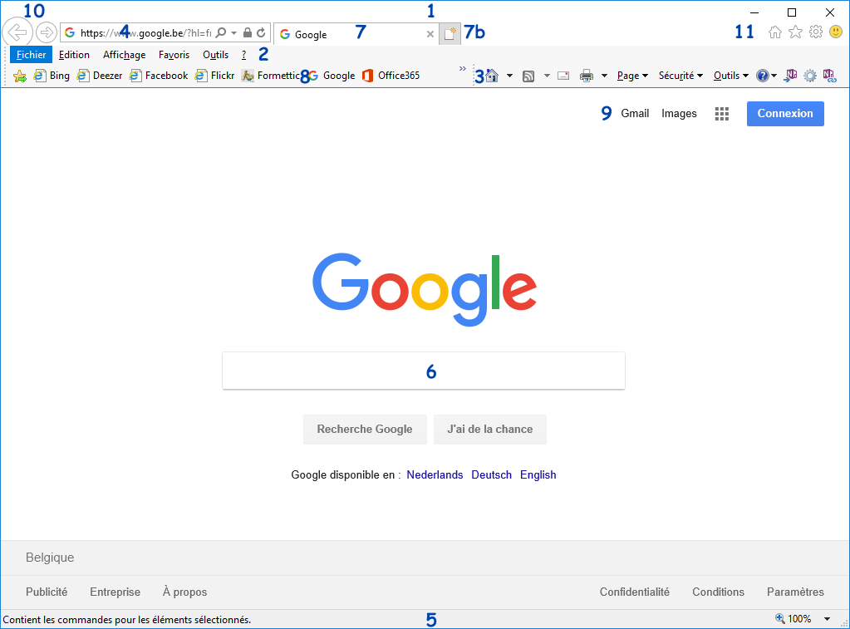Print the page using the printer icon

(587, 76)
